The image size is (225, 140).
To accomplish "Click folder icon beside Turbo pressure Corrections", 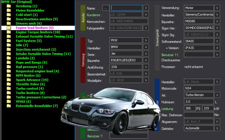I will tap(9, 97).
